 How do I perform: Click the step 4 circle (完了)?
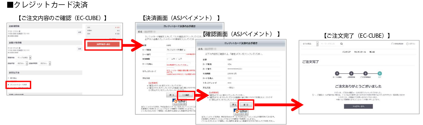pos(379,73)
